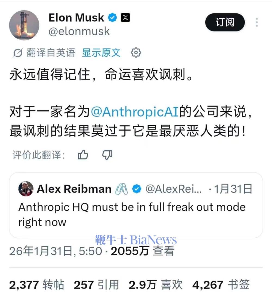Click the X affiliation badge icon

click(x=125, y=18)
